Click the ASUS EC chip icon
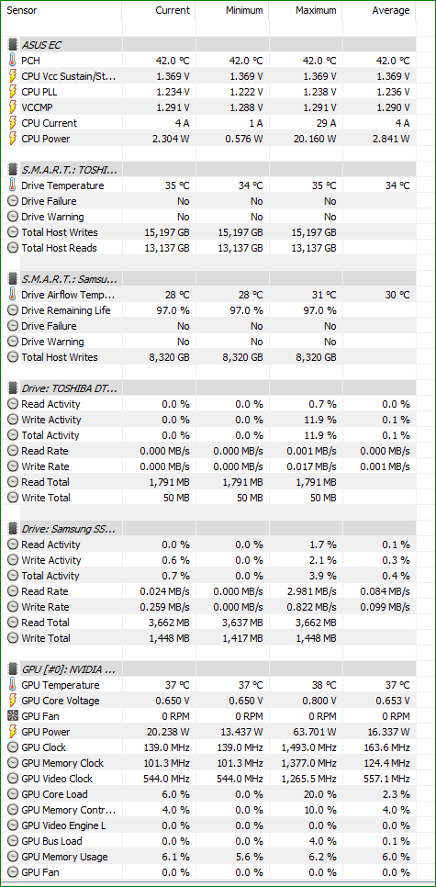Image resolution: width=436 pixels, height=887 pixels. 13,45
